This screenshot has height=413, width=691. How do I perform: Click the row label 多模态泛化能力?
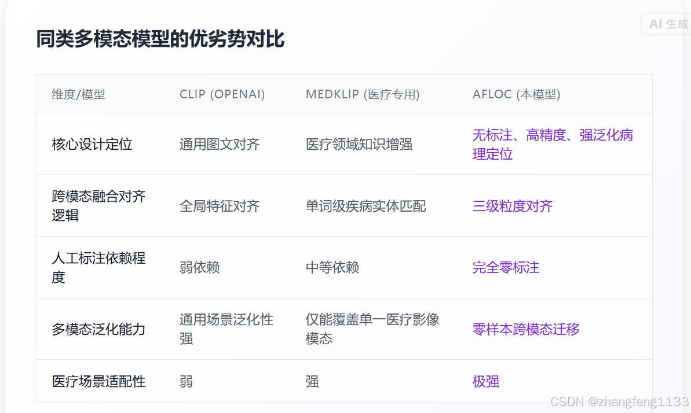coord(98,329)
